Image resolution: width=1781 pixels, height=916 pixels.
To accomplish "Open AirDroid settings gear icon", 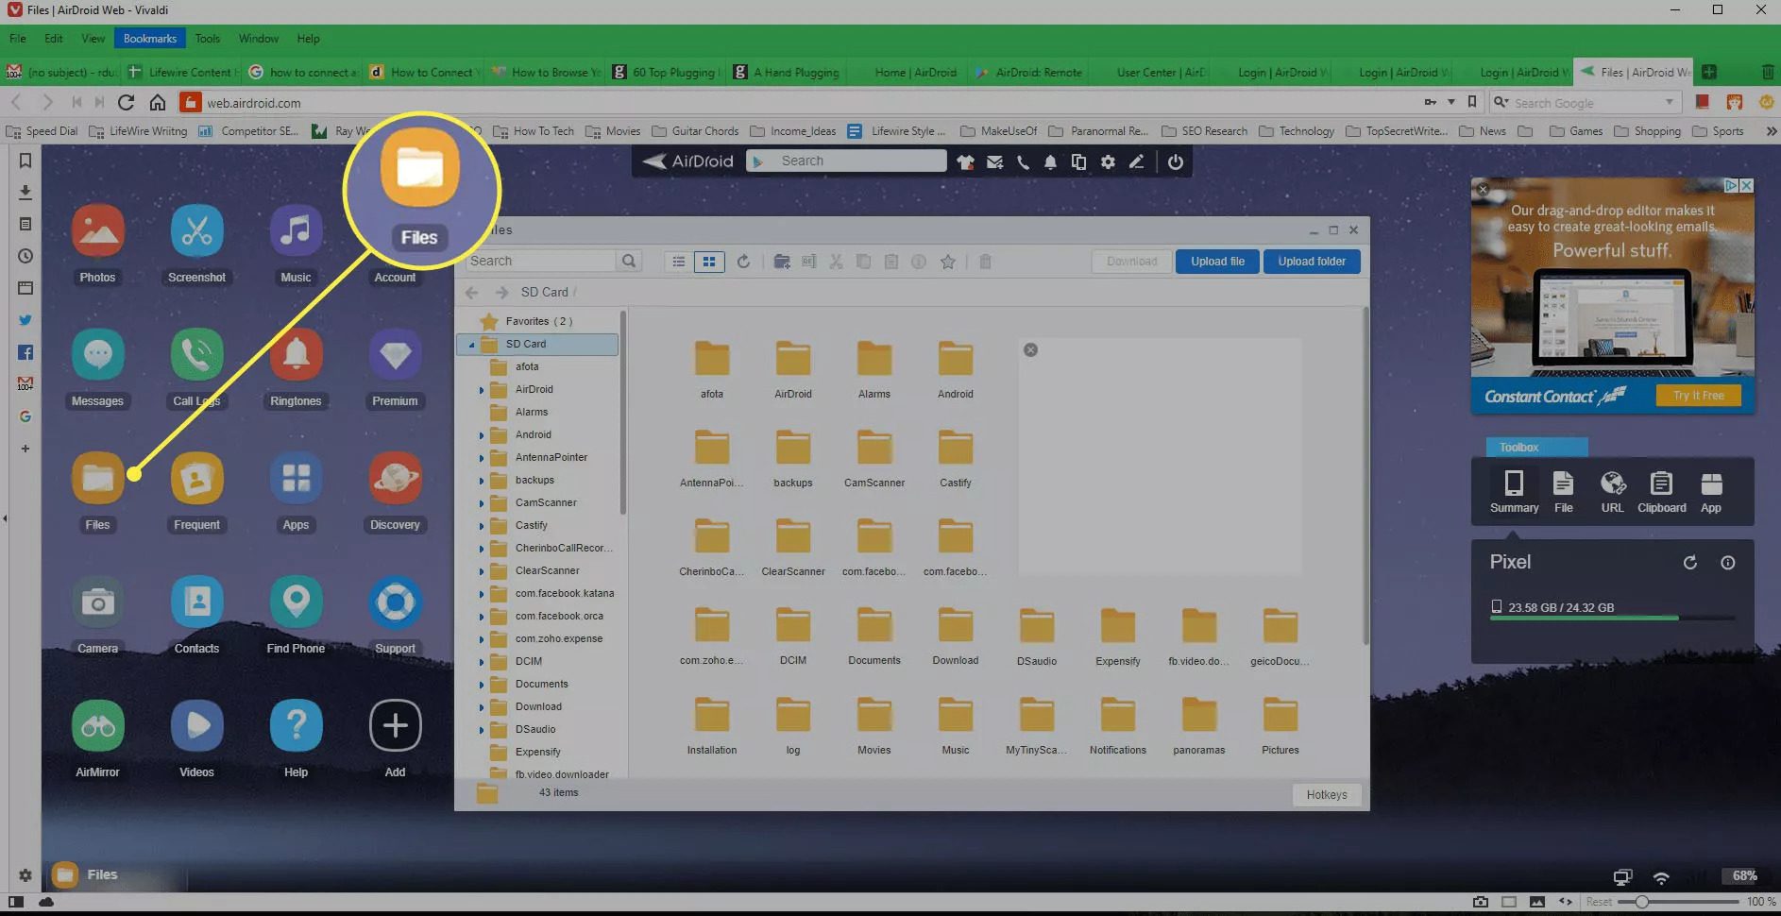I will 1108,161.
